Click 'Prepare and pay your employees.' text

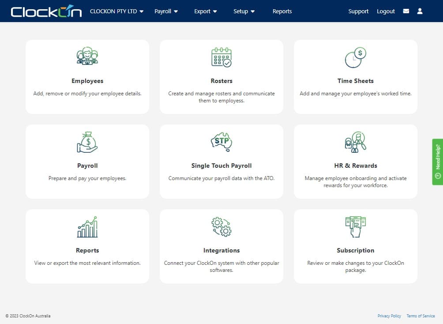click(87, 178)
